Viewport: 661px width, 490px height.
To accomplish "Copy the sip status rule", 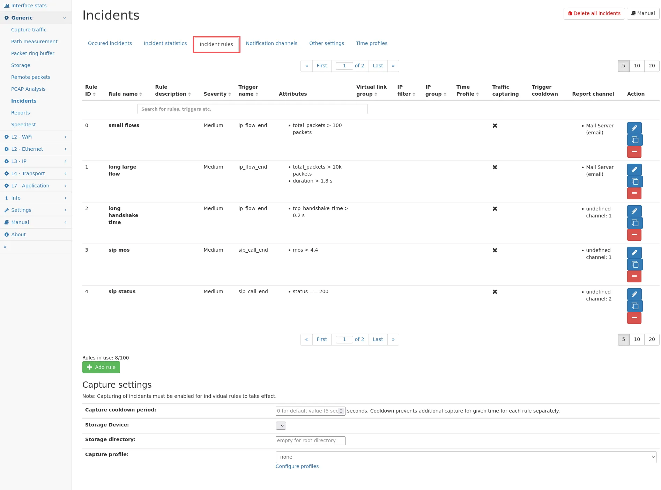I will click(x=634, y=306).
